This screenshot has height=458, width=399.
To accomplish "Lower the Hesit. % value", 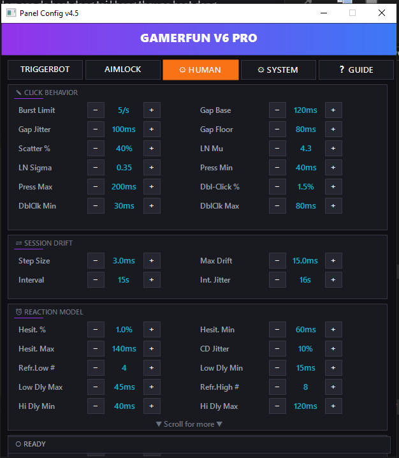I will point(96,330).
